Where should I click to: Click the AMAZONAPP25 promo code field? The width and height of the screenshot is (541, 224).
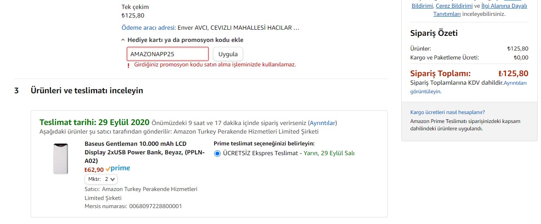[168, 54]
